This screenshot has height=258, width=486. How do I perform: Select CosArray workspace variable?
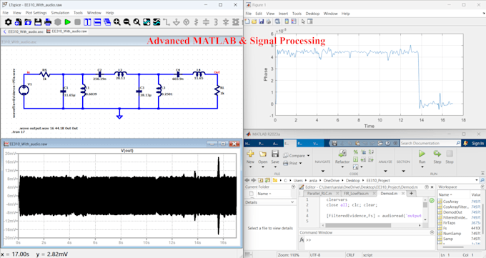coord(450,202)
